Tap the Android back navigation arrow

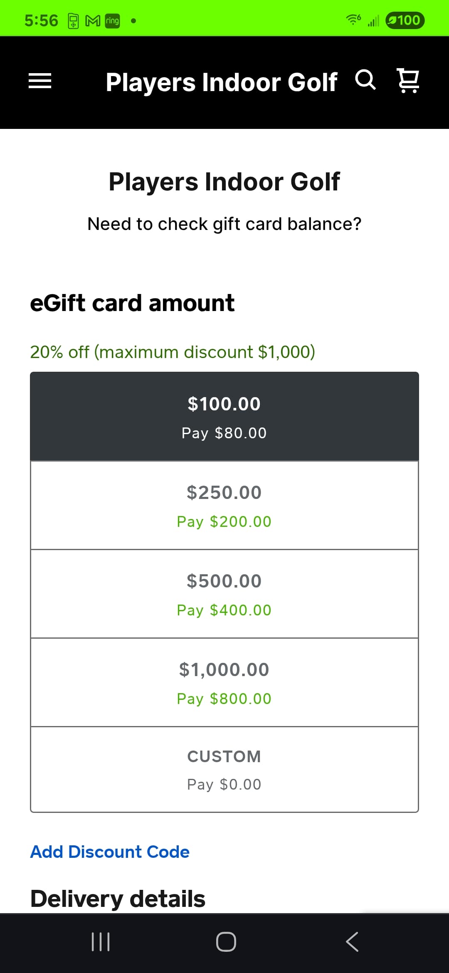pyautogui.click(x=352, y=942)
